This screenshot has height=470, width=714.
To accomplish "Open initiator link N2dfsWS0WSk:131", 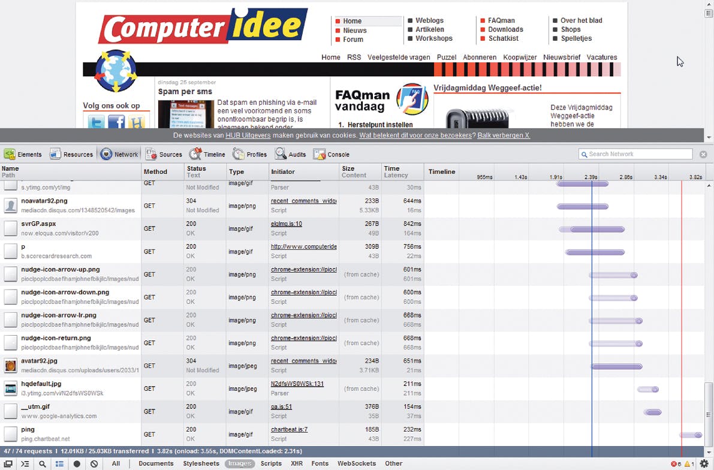I will 297,384.
